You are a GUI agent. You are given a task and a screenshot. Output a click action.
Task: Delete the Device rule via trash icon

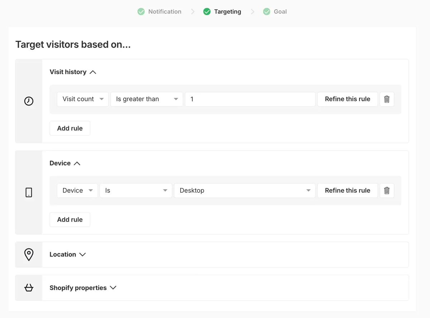tap(387, 191)
